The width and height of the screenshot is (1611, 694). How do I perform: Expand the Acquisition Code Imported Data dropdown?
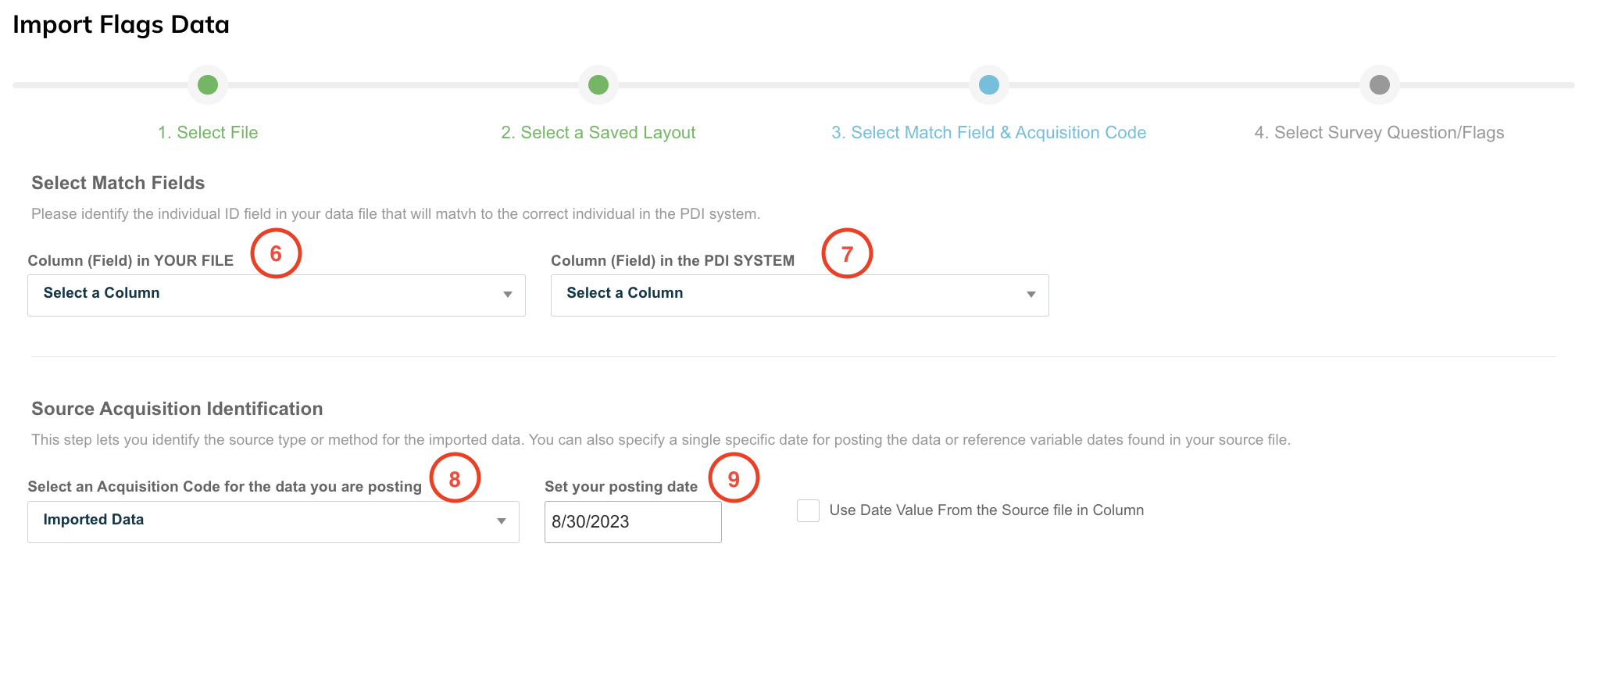(273, 521)
